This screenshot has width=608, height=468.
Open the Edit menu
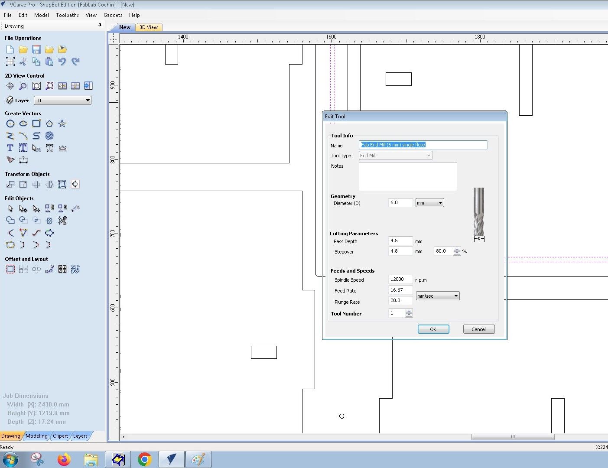click(x=23, y=15)
